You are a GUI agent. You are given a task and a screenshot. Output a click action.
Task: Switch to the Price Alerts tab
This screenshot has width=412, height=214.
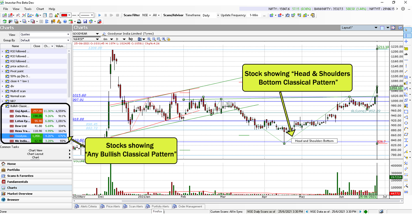pyautogui.click(x=111, y=206)
